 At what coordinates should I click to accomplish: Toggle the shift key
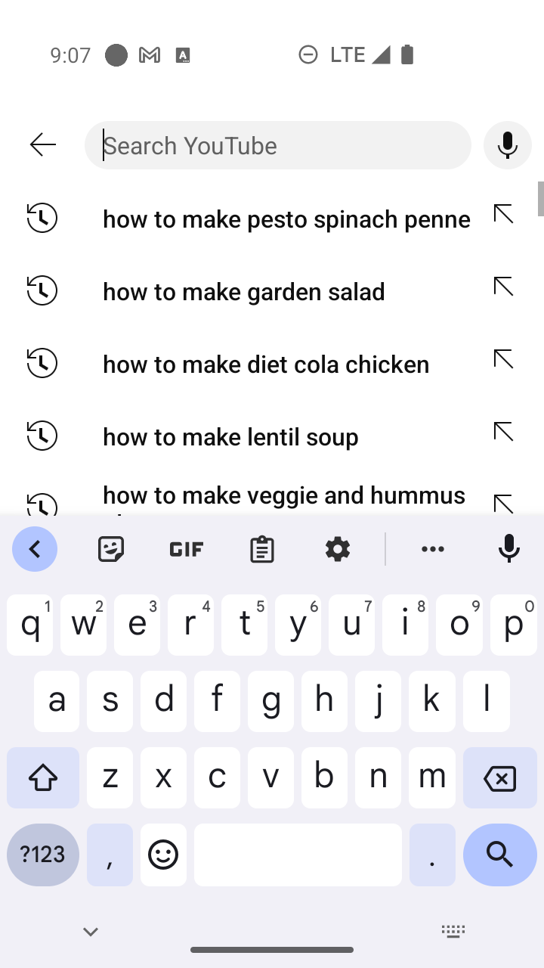pyautogui.click(x=43, y=777)
